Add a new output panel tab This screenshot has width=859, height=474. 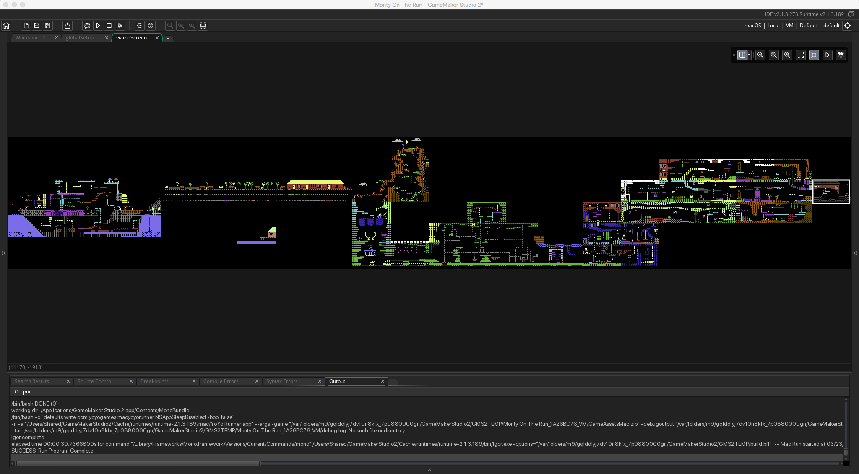click(x=393, y=382)
